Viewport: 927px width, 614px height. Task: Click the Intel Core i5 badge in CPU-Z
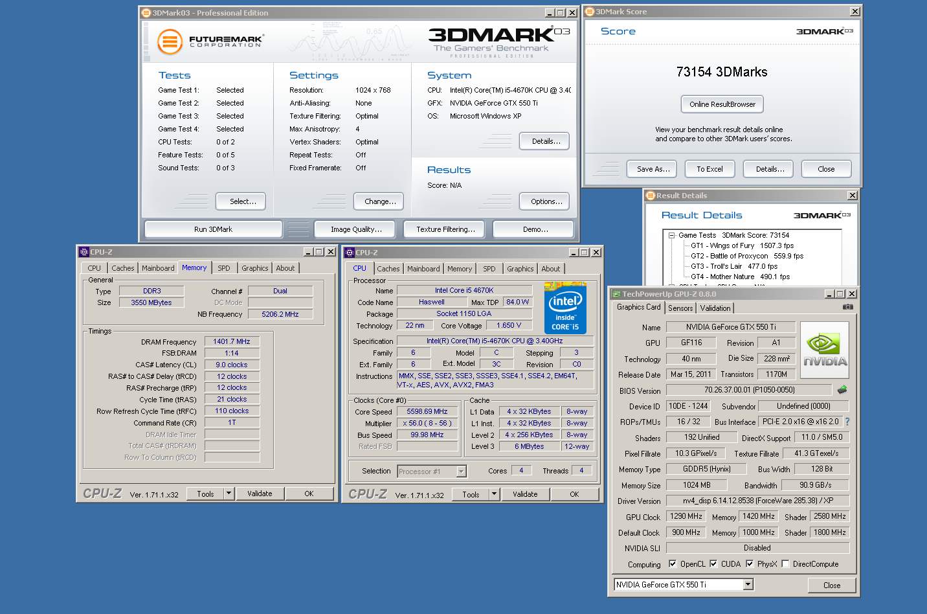click(x=565, y=308)
